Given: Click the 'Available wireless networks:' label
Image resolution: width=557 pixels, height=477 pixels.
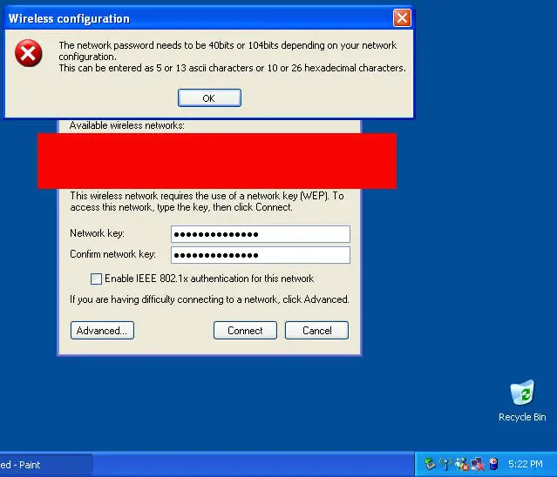Looking at the screenshot, I should (126, 125).
